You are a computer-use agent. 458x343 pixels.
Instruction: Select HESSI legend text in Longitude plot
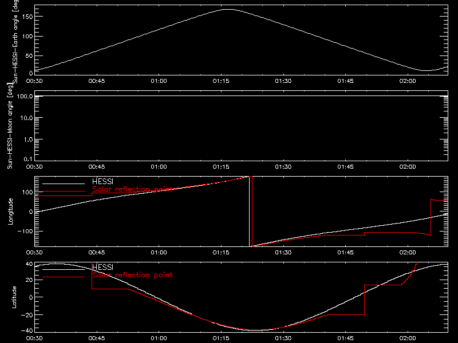[102, 181]
